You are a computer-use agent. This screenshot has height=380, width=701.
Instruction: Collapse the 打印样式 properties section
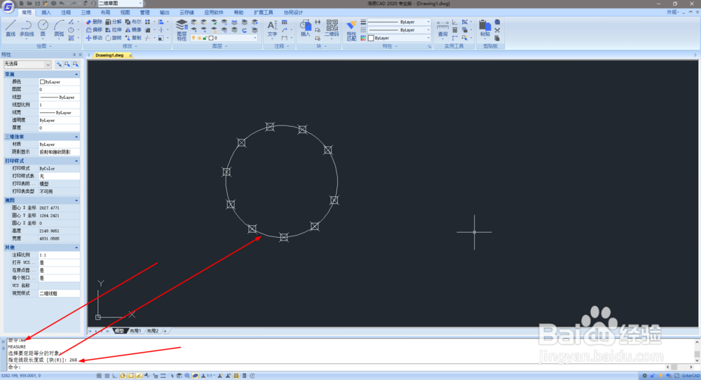click(76, 161)
